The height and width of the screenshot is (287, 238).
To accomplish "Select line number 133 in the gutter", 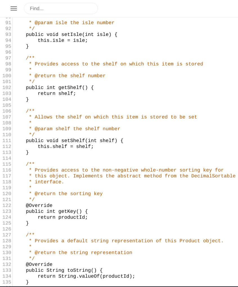I will [x=7, y=270].
